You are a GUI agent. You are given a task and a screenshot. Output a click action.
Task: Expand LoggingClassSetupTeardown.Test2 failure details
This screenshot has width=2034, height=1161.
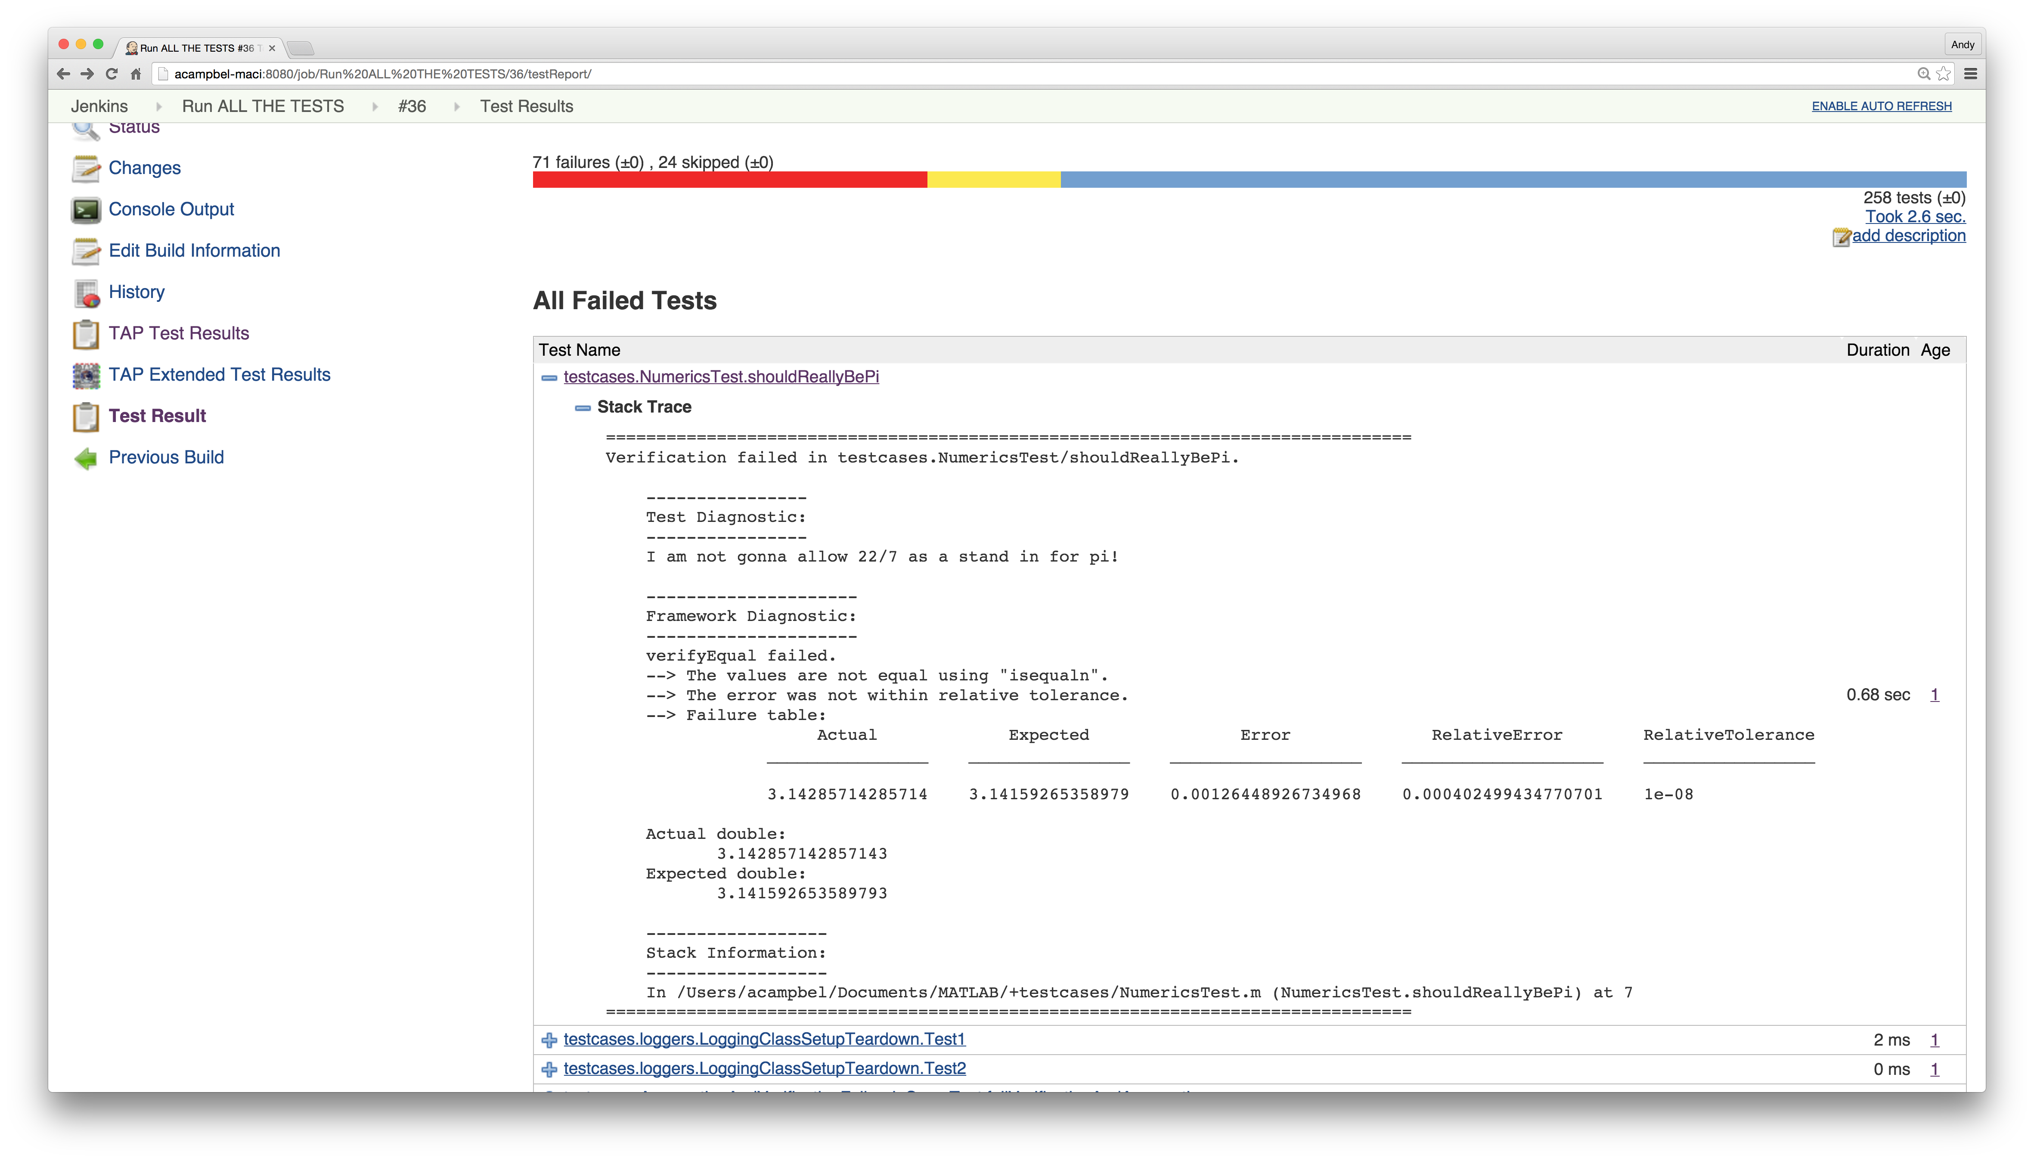coord(549,1070)
